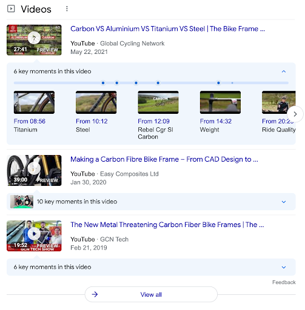The width and height of the screenshot is (305, 310).
Task: Open the Weight key moment thumbnail
Action: tap(220, 102)
